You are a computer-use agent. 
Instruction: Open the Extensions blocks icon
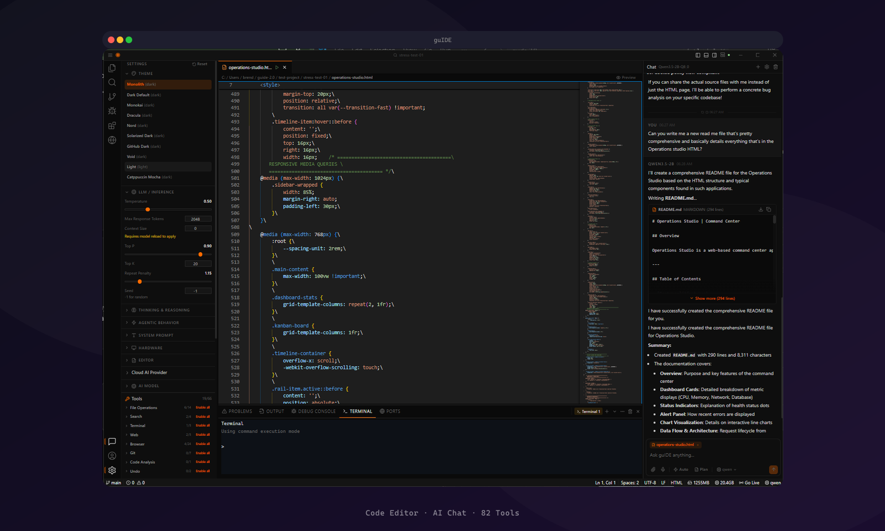point(112,126)
